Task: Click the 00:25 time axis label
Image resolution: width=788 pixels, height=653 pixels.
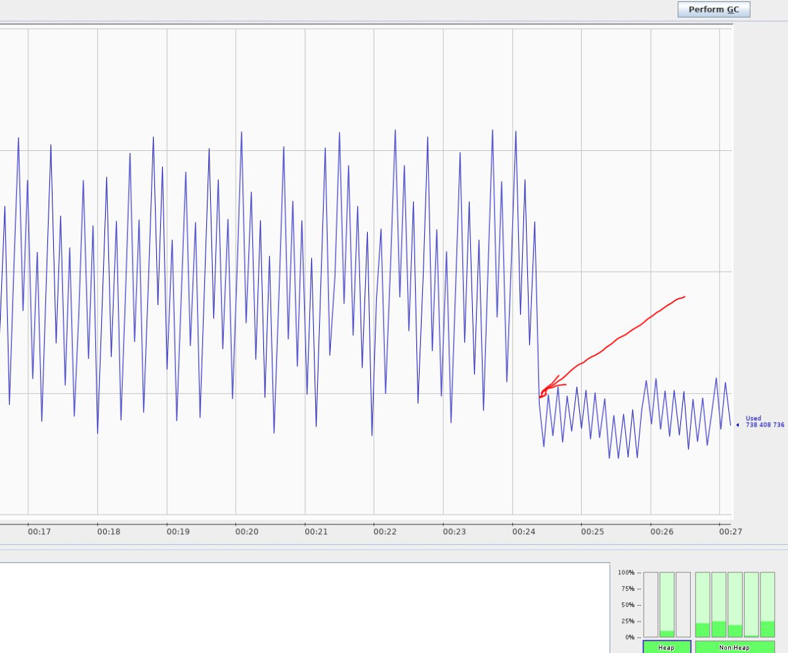Action: pos(592,532)
